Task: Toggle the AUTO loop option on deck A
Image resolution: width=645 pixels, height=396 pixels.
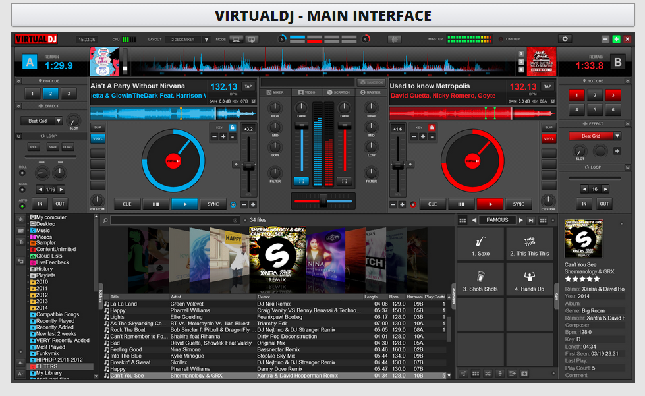Action: 22,206
